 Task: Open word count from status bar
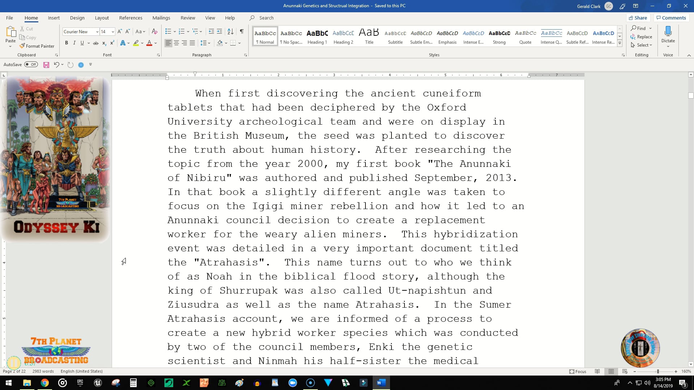click(x=43, y=371)
